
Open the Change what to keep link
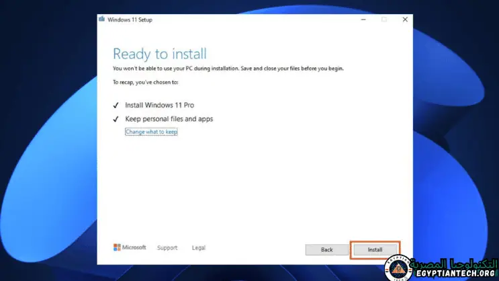tap(151, 132)
